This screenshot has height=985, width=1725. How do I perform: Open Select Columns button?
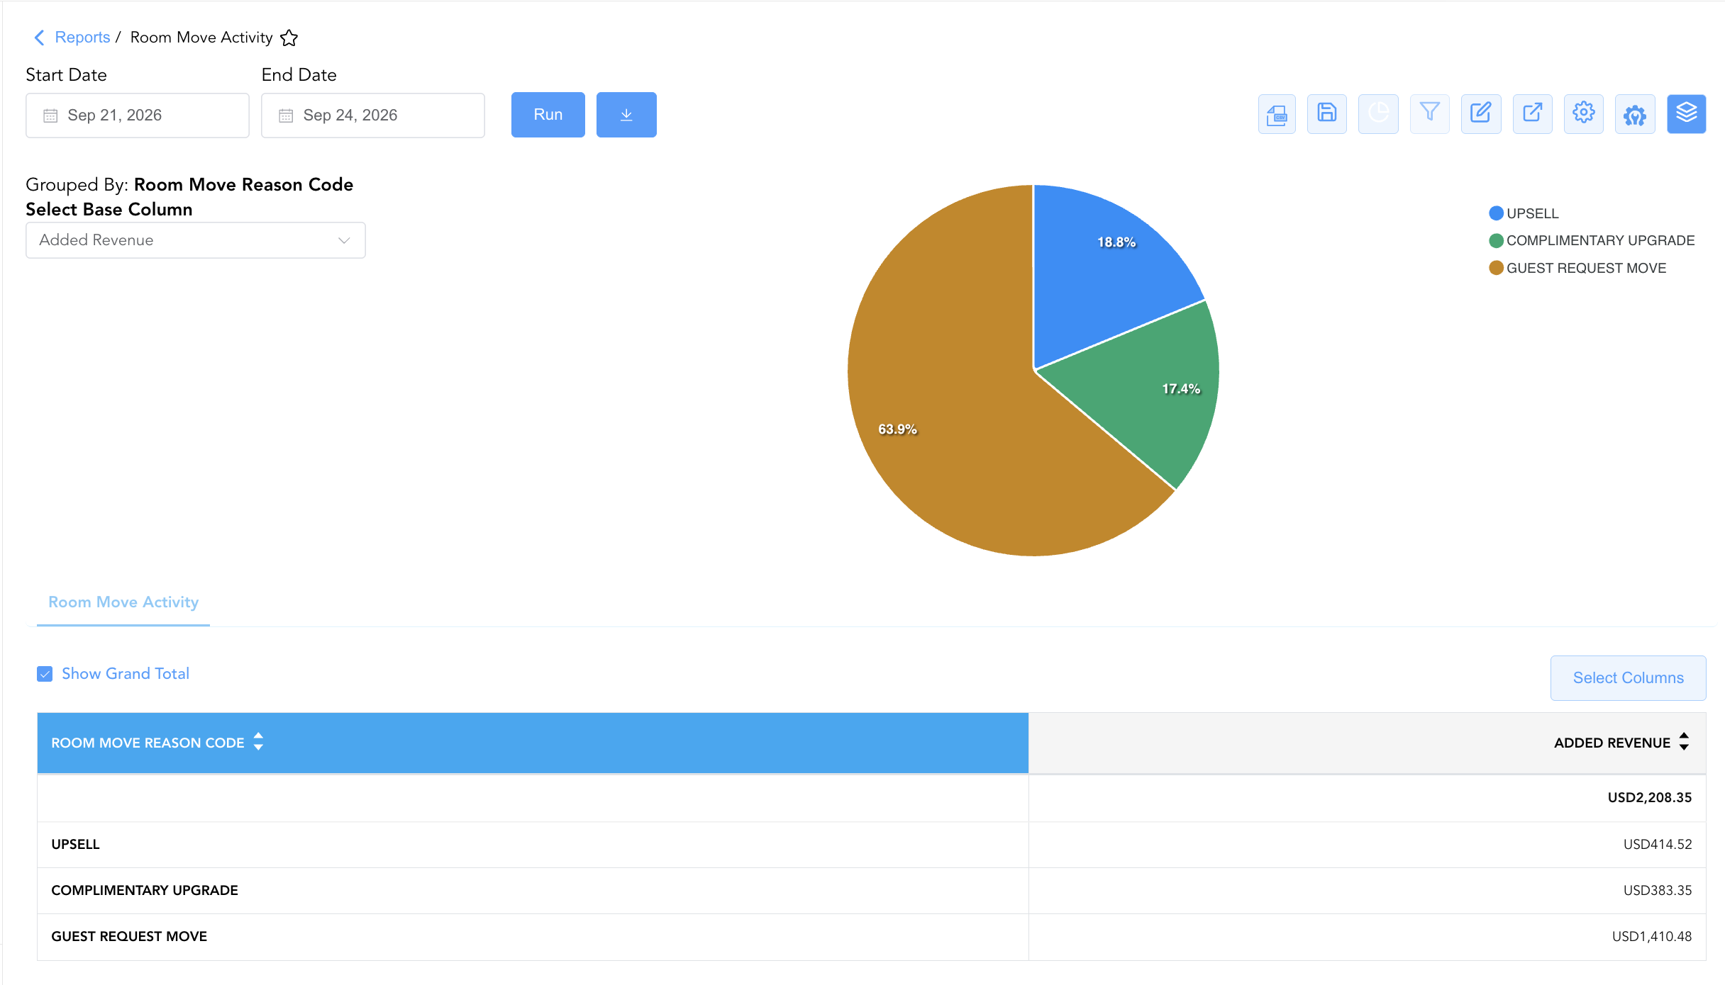pyautogui.click(x=1629, y=678)
